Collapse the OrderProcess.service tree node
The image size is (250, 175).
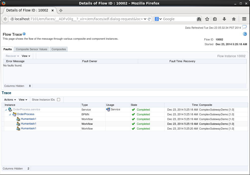[x=5, y=109]
